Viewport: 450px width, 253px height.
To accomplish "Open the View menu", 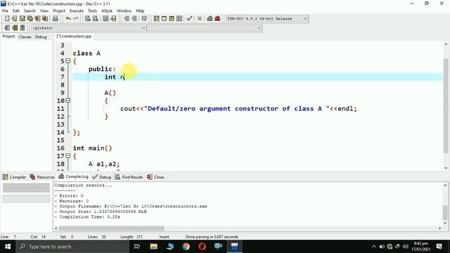I will (x=44, y=11).
